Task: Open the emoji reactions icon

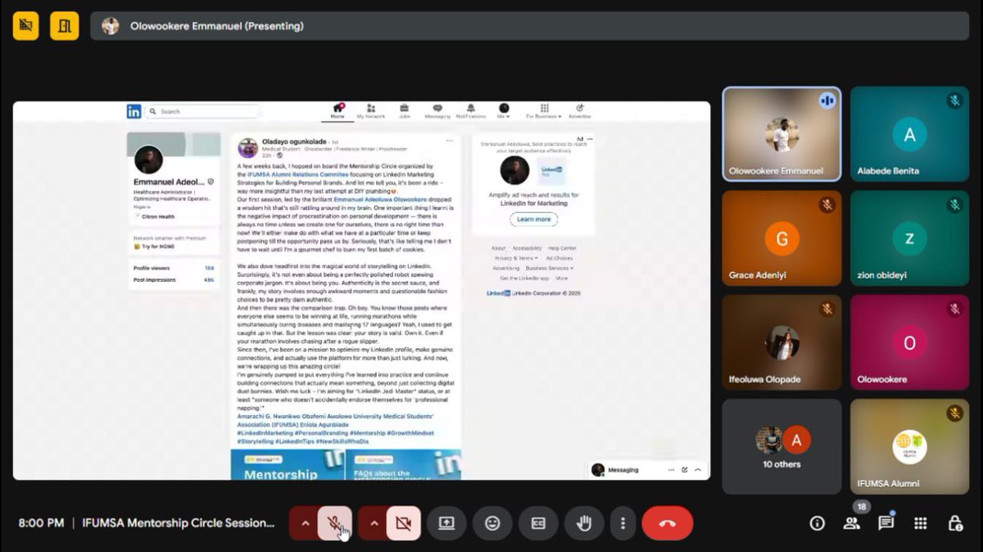Action: (x=492, y=523)
